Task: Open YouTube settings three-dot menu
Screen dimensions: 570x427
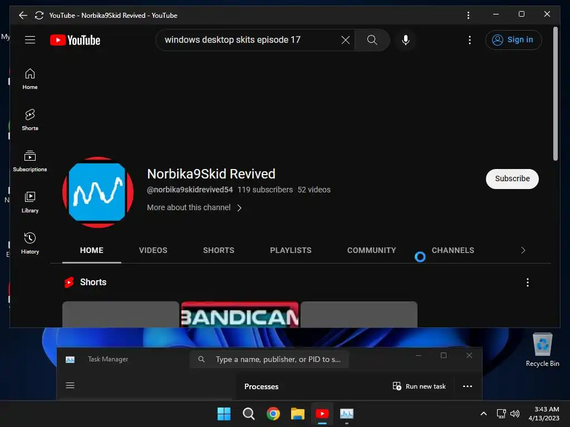Action: [470, 40]
